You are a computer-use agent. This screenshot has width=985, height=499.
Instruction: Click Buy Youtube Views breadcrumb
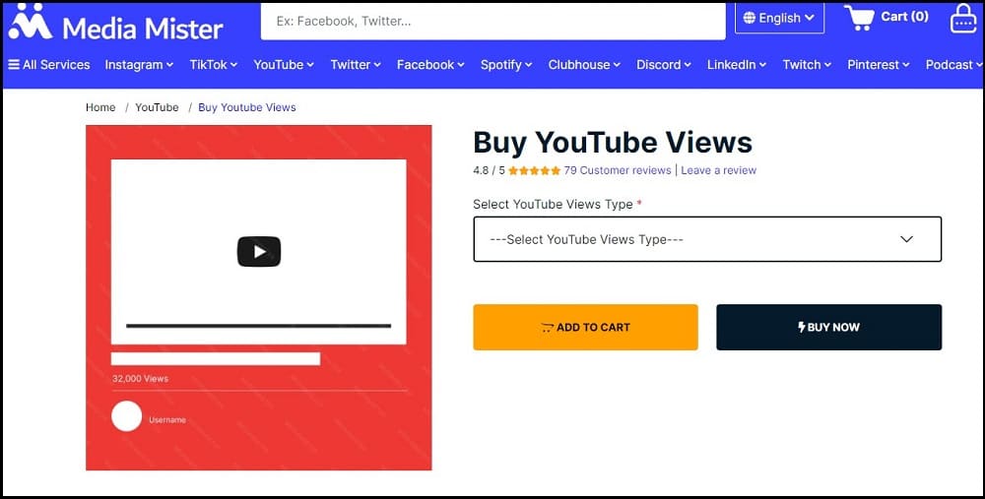point(247,107)
